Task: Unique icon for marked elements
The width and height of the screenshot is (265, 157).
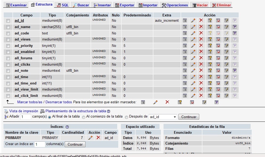Action: (192, 102)
